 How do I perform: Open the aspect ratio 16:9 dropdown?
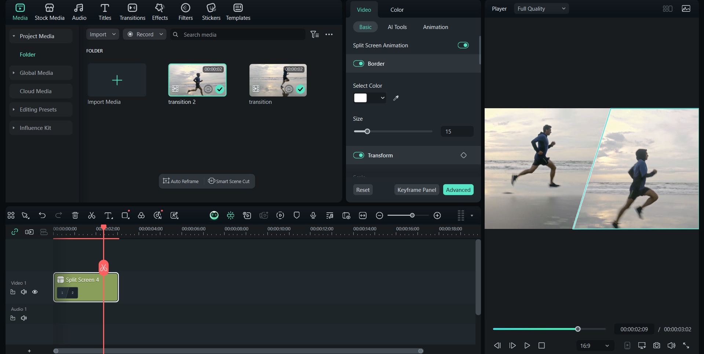click(594, 346)
